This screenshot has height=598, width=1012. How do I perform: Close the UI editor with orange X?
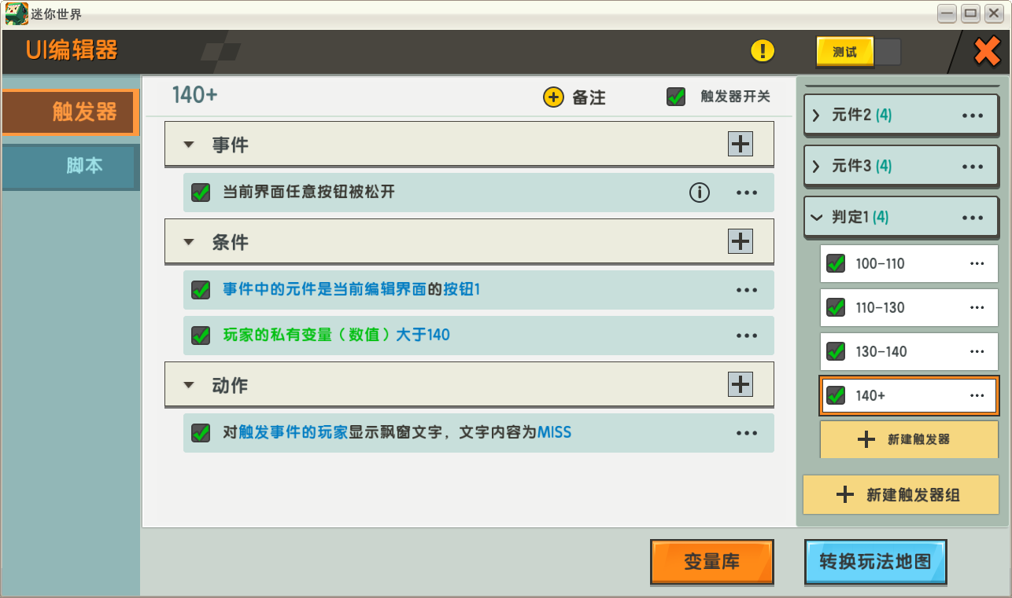click(x=987, y=52)
